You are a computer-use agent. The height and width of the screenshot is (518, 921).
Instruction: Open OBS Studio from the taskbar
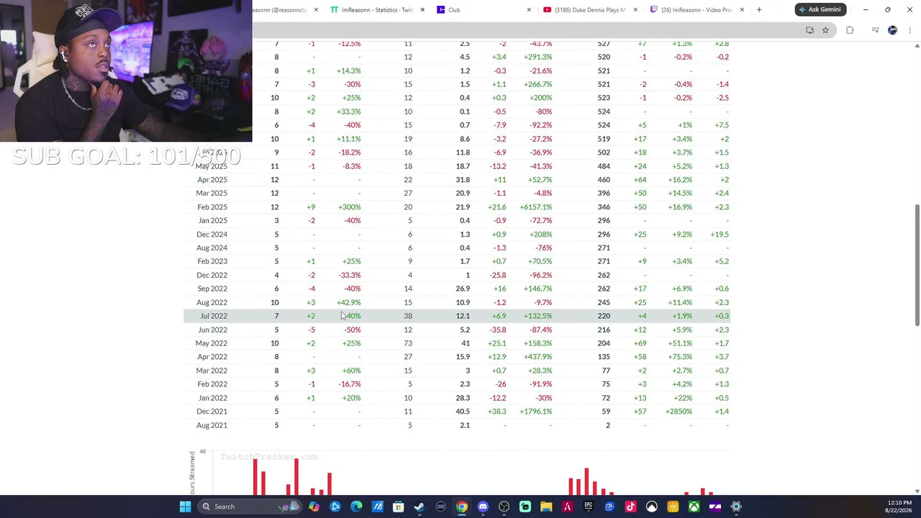[504, 506]
